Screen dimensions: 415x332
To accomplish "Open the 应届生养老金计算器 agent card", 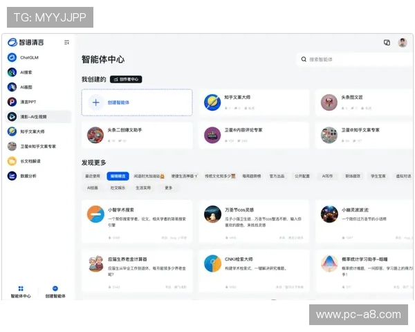I will click(x=137, y=271).
